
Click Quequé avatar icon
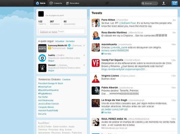pos(42,68)
